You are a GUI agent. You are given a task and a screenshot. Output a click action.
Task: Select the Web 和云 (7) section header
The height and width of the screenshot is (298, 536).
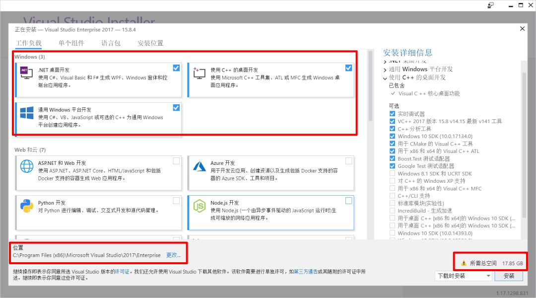(x=30, y=150)
